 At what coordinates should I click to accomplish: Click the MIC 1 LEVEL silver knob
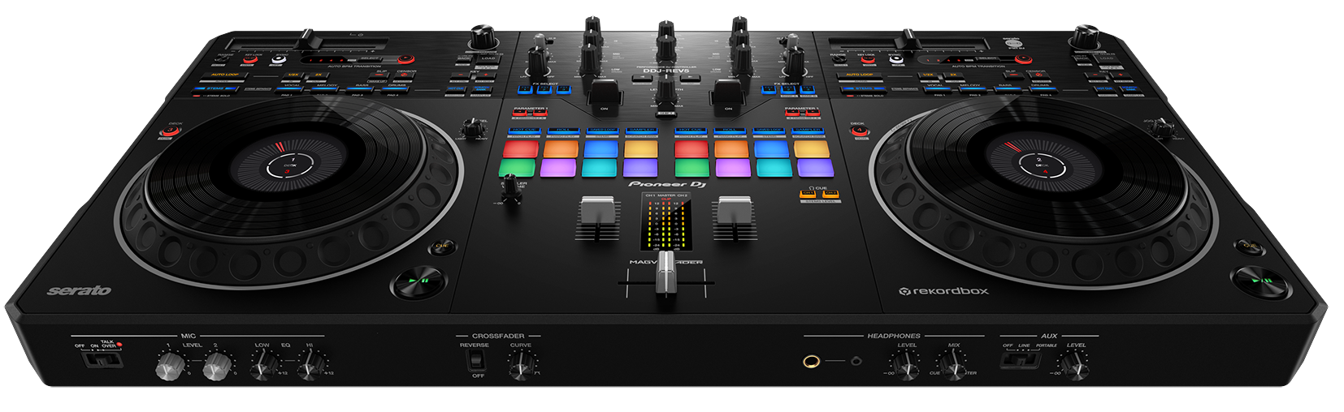pos(170,367)
